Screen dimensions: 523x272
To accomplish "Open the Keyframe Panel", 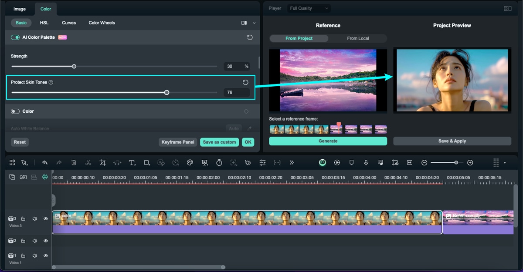I will [x=178, y=142].
